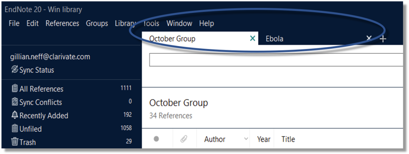Switch to the Ebola tab
Viewport: 409px width, 154px height.
275,39
